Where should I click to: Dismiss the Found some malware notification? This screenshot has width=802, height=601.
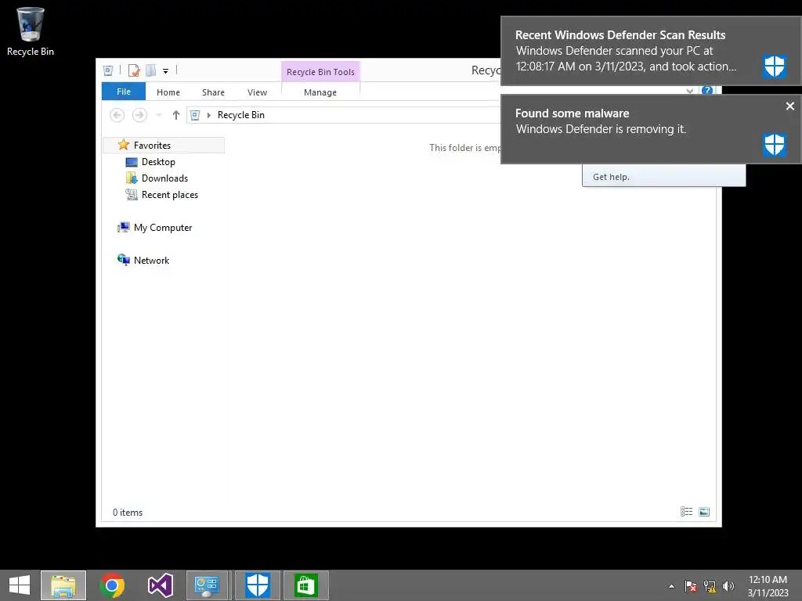[x=789, y=106]
